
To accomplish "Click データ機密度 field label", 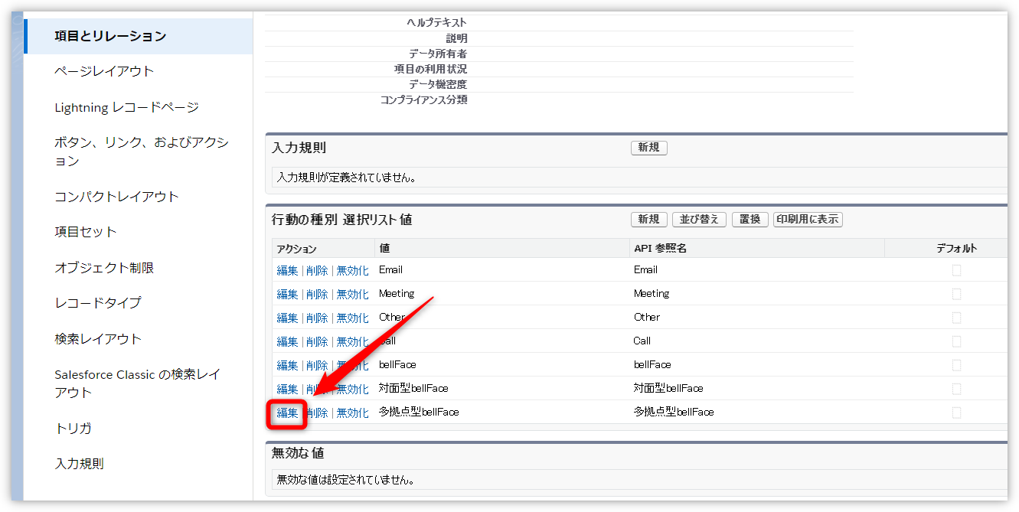I will 438,85.
